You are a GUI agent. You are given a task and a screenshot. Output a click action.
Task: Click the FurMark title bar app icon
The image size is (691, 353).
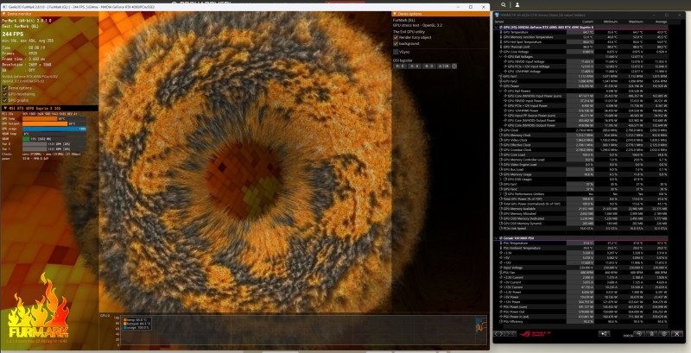pyautogui.click(x=3, y=7)
